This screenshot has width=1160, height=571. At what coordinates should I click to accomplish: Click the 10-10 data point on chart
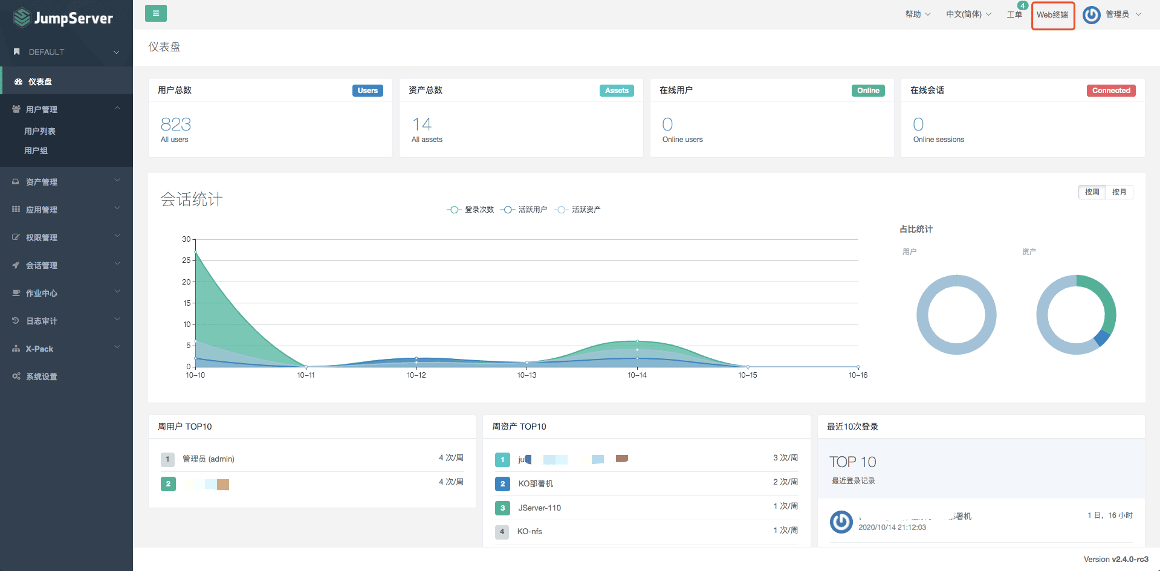(195, 253)
